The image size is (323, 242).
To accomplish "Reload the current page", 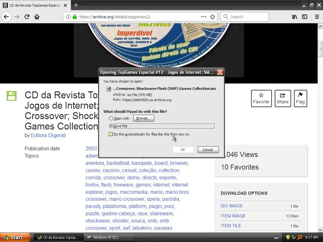I will [27, 17].
